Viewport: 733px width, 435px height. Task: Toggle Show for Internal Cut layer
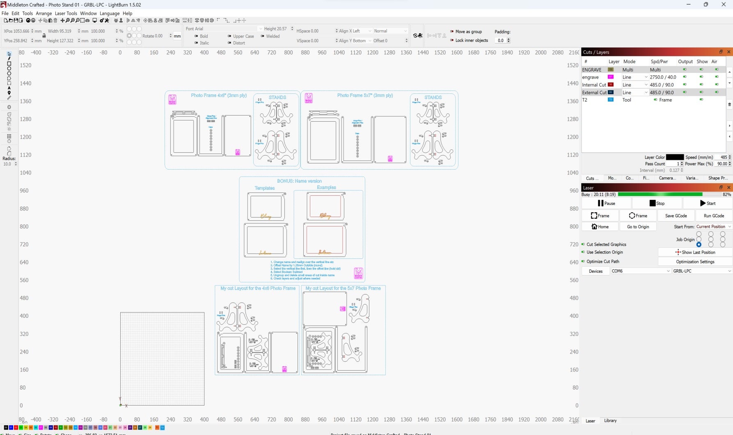coord(701,85)
